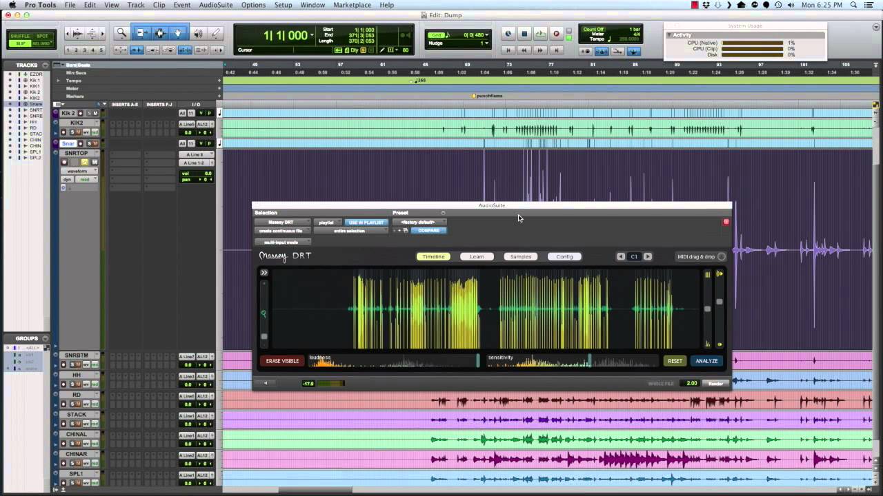Click the transport Stop button
Image resolution: width=883 pixels, height=496 pixels.
point(524,33)
